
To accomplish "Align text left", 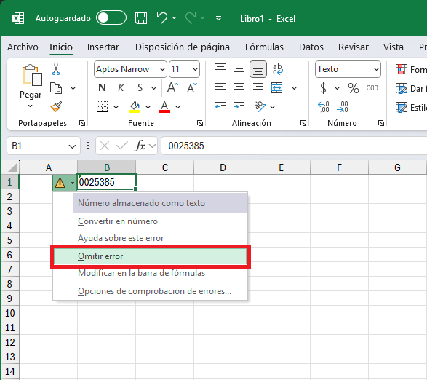I will (220, 88).
